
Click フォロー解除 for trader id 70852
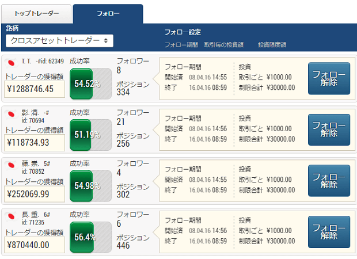click(329, 181)
